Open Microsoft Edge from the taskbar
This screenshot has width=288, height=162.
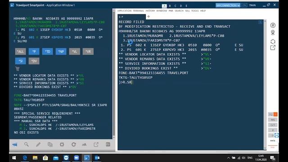(x=25, y=158)
